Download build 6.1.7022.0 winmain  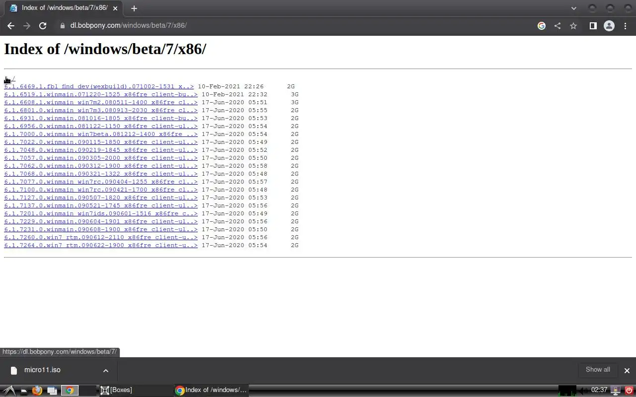(101, 142)
